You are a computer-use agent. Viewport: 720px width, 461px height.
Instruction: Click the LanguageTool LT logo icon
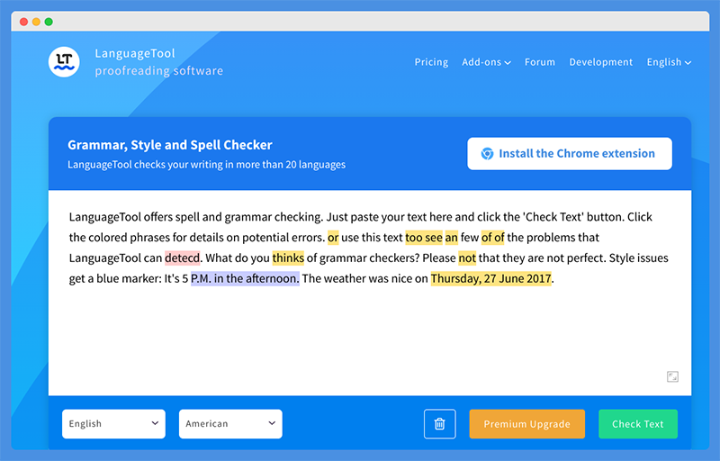pos(64,62)
